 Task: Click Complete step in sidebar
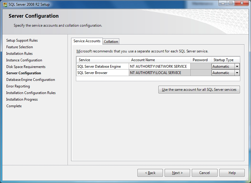click(14, 106)
